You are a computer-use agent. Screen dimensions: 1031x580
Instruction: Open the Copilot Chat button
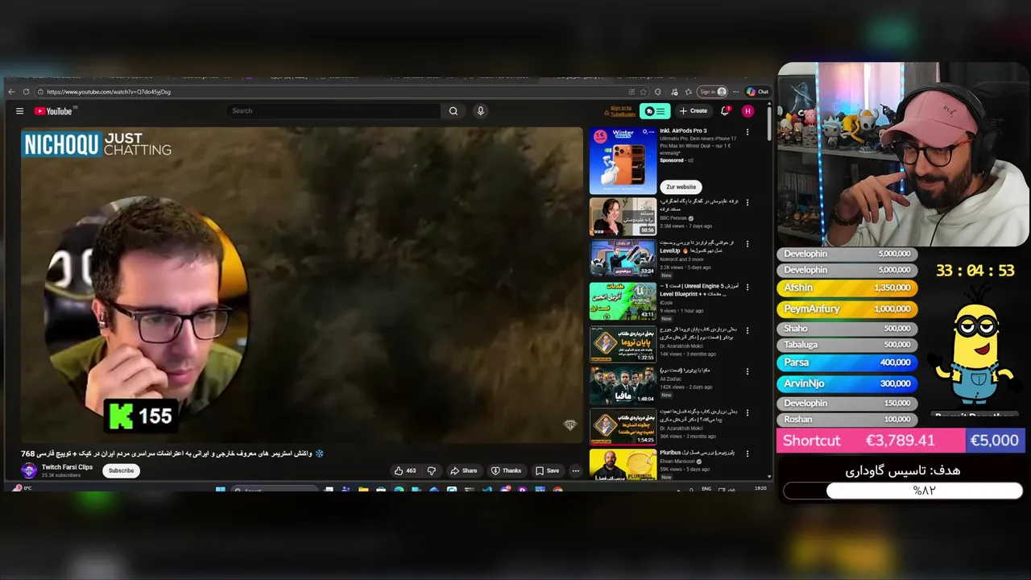point(757,92)
